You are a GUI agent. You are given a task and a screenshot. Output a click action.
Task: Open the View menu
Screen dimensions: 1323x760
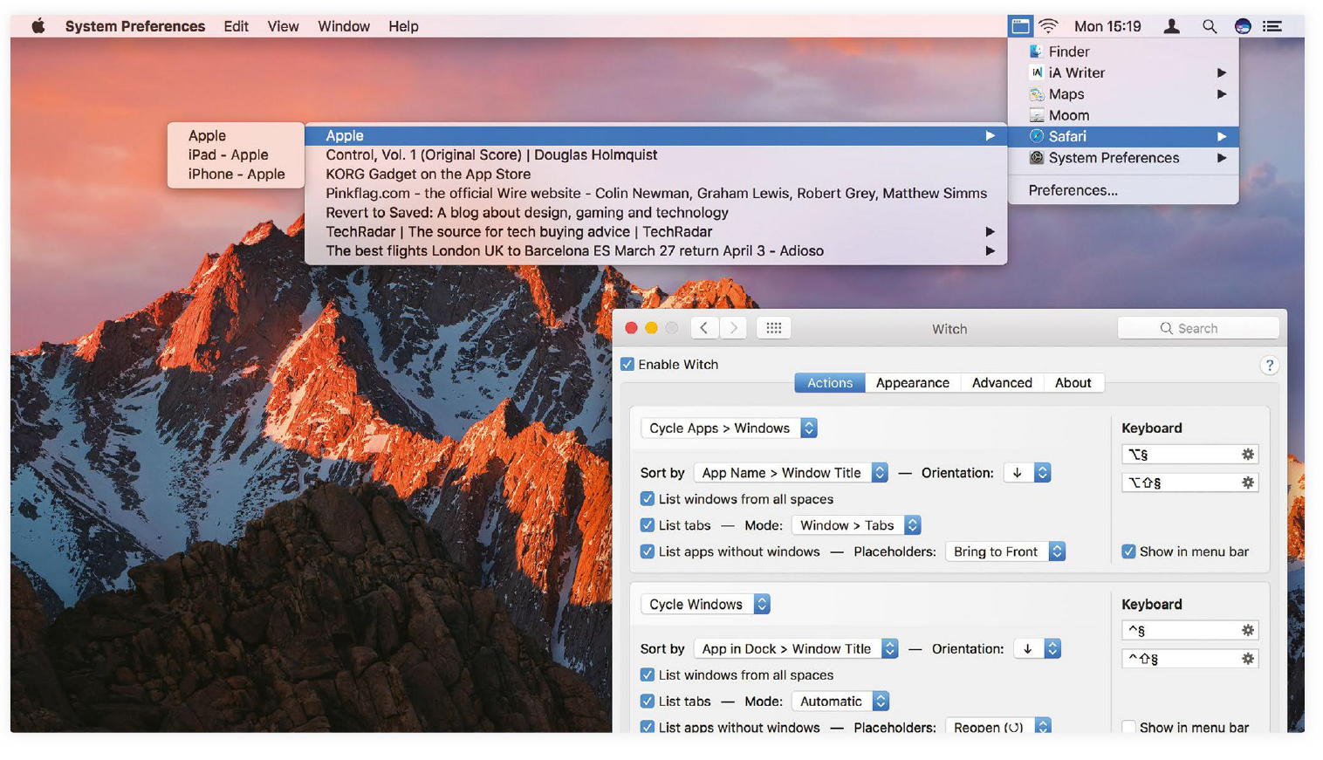point(283,26)
